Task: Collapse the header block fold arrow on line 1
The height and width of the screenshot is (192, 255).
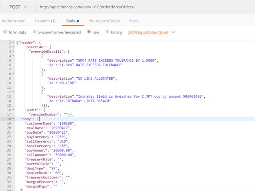Action: coord(13,42)
